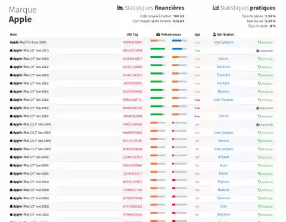
Task: Click the person icon in the Attribution header
Action: tap(214, 34)
